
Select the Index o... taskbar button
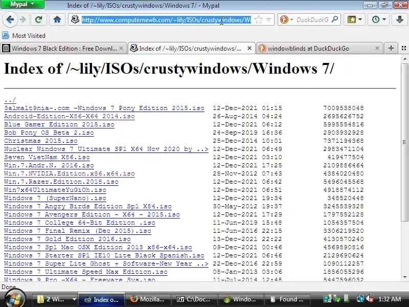click(101, 299)
